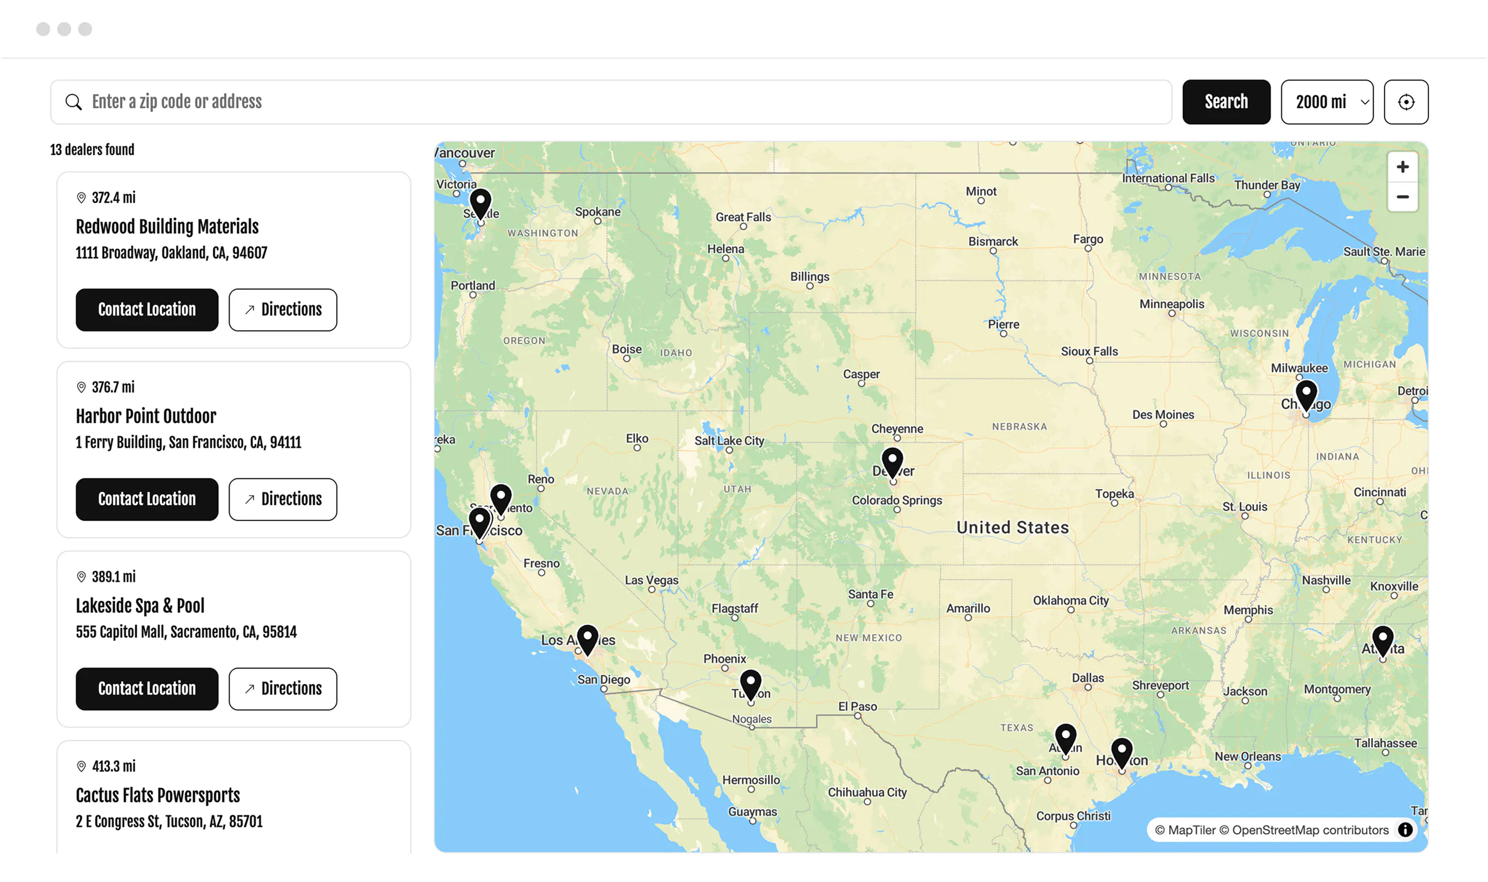This screenshot has height=882, width=1488.
Task: Click address 1111 Broadway, Oakland
Action: click(172, 253)
